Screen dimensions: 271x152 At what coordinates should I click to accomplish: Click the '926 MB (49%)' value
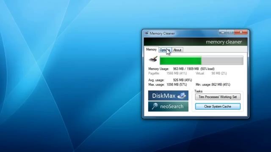[183, 80]
